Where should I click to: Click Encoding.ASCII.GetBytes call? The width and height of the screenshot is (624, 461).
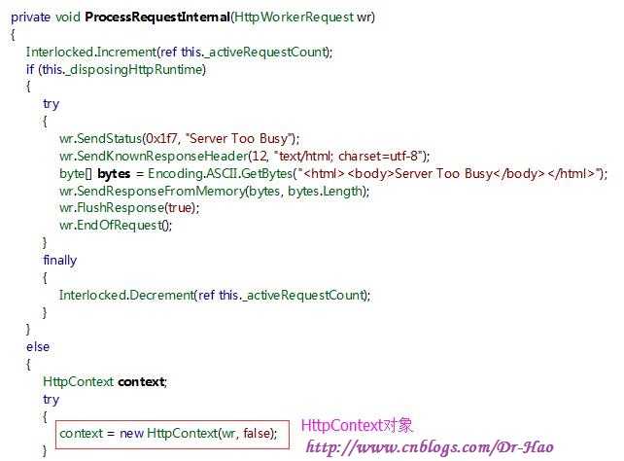tap(220, 173)
